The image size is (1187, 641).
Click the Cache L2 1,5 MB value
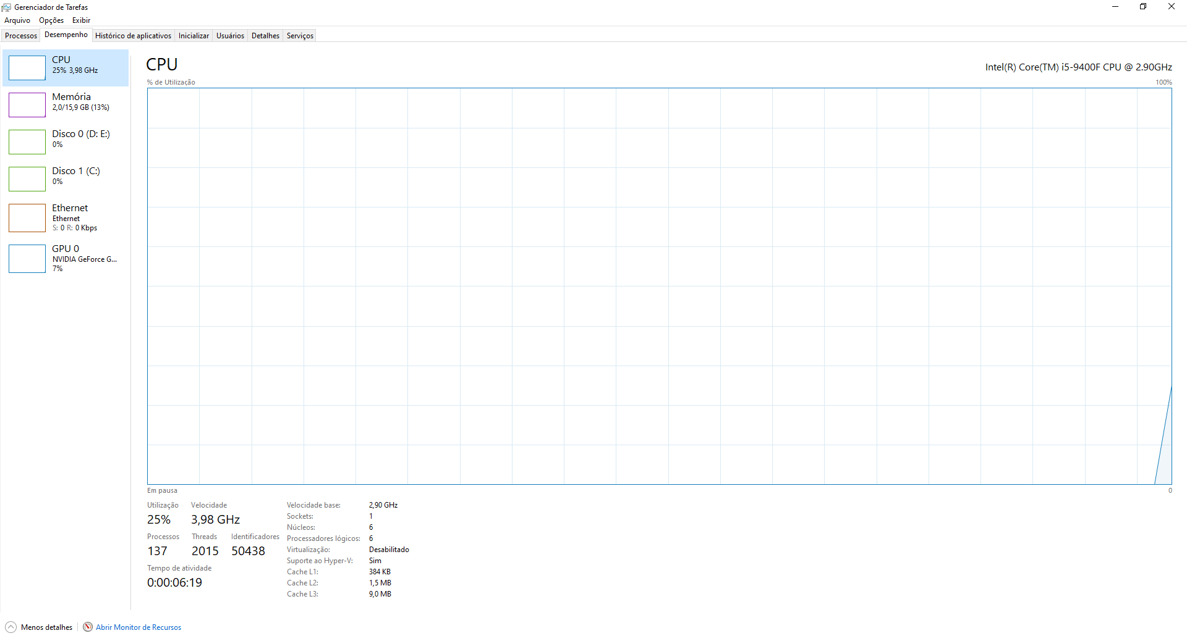pos(380,583)
